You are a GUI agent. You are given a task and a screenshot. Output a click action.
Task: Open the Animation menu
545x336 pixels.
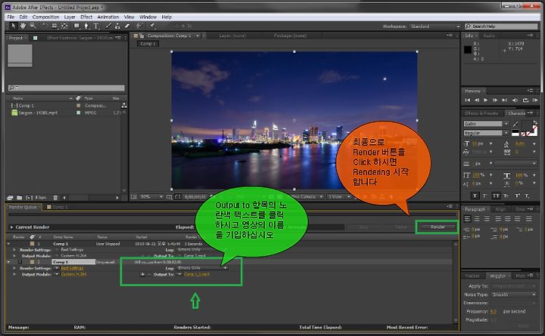[108, 17]
